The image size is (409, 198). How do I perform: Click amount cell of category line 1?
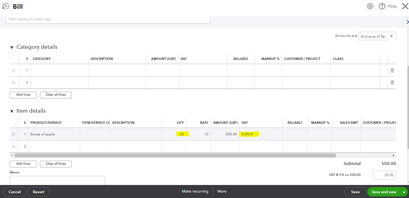(162, 70)
